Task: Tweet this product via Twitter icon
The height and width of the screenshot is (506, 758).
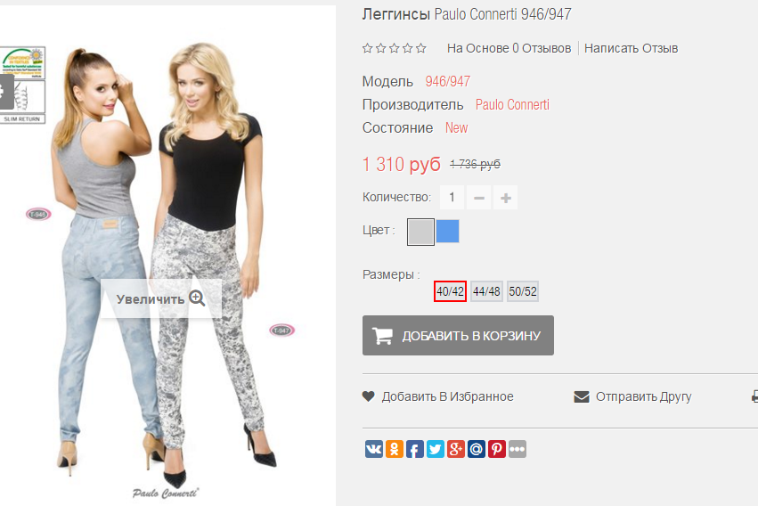Action: [x=435, y=449]
